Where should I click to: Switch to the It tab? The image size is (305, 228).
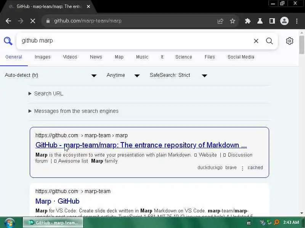click(x=162, y=57)
